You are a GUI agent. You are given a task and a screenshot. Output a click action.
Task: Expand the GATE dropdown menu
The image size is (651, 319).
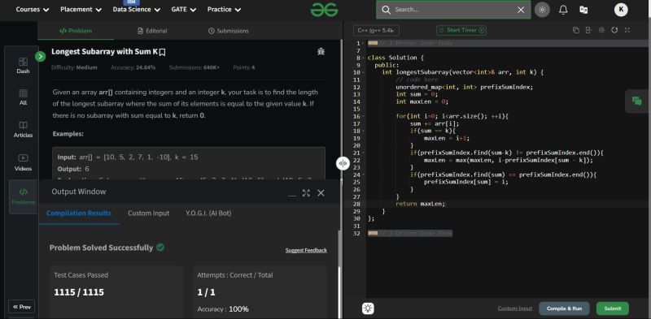click(184, 9)
